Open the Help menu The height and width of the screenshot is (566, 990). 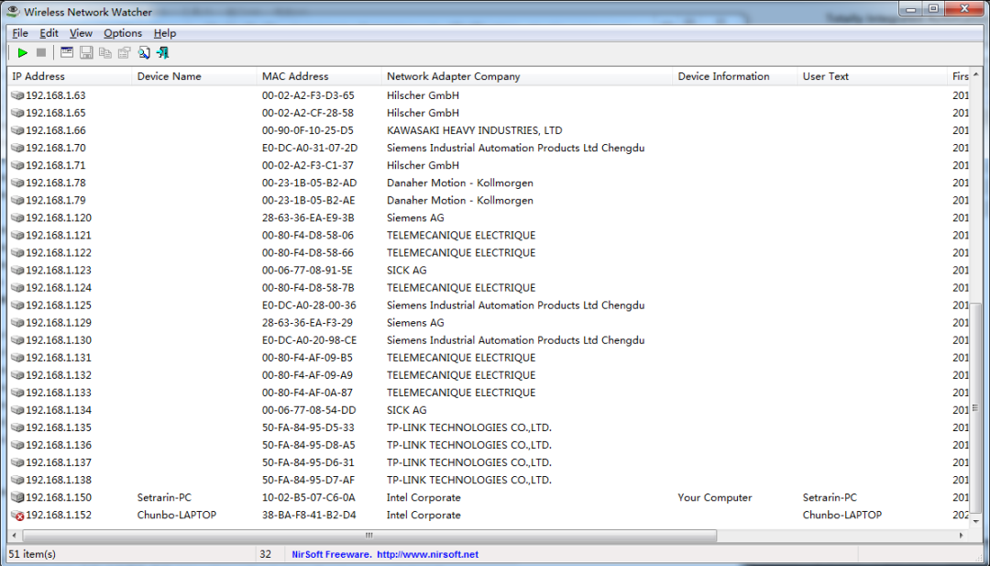pos(165,33)
